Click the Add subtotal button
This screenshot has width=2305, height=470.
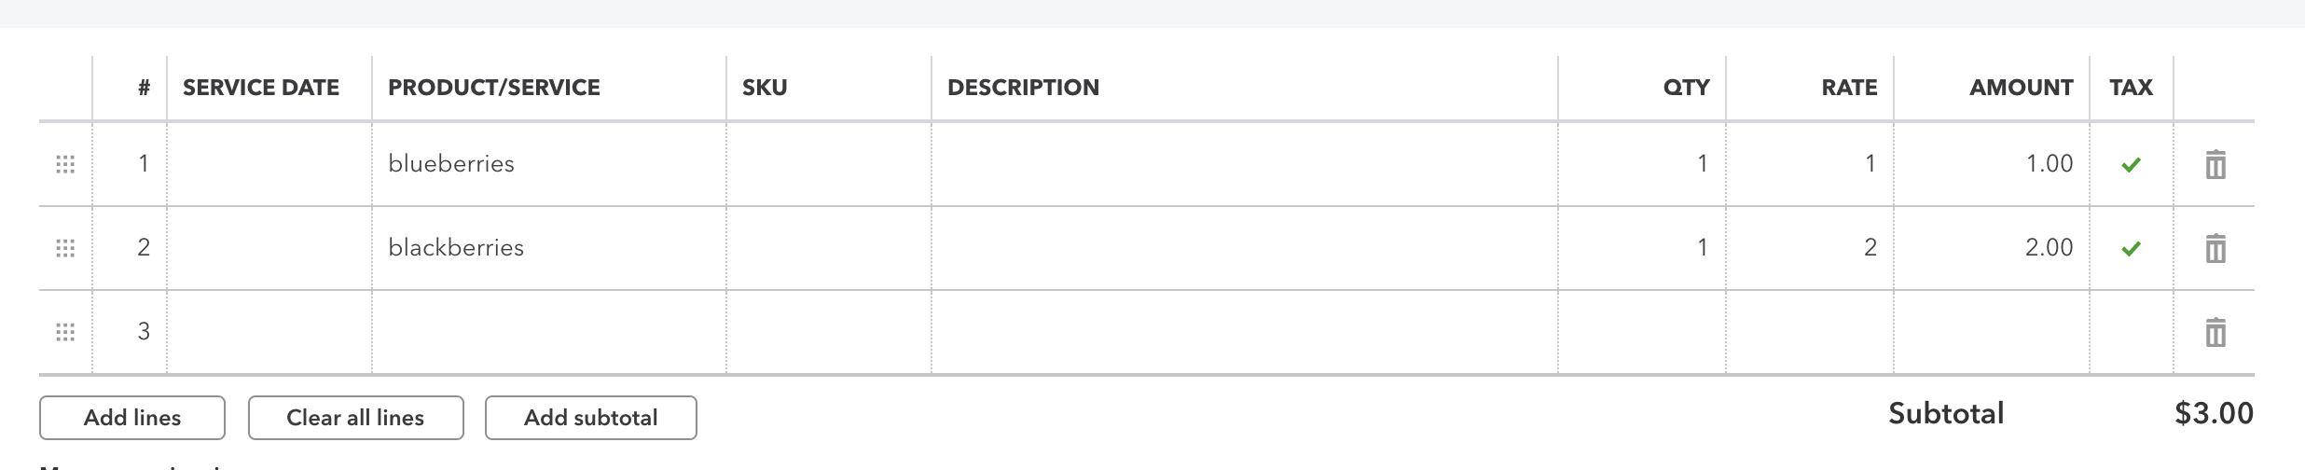590,418
